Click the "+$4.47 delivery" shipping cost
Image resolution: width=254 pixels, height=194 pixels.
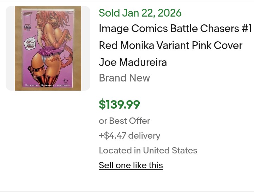(x=129, y=136)
